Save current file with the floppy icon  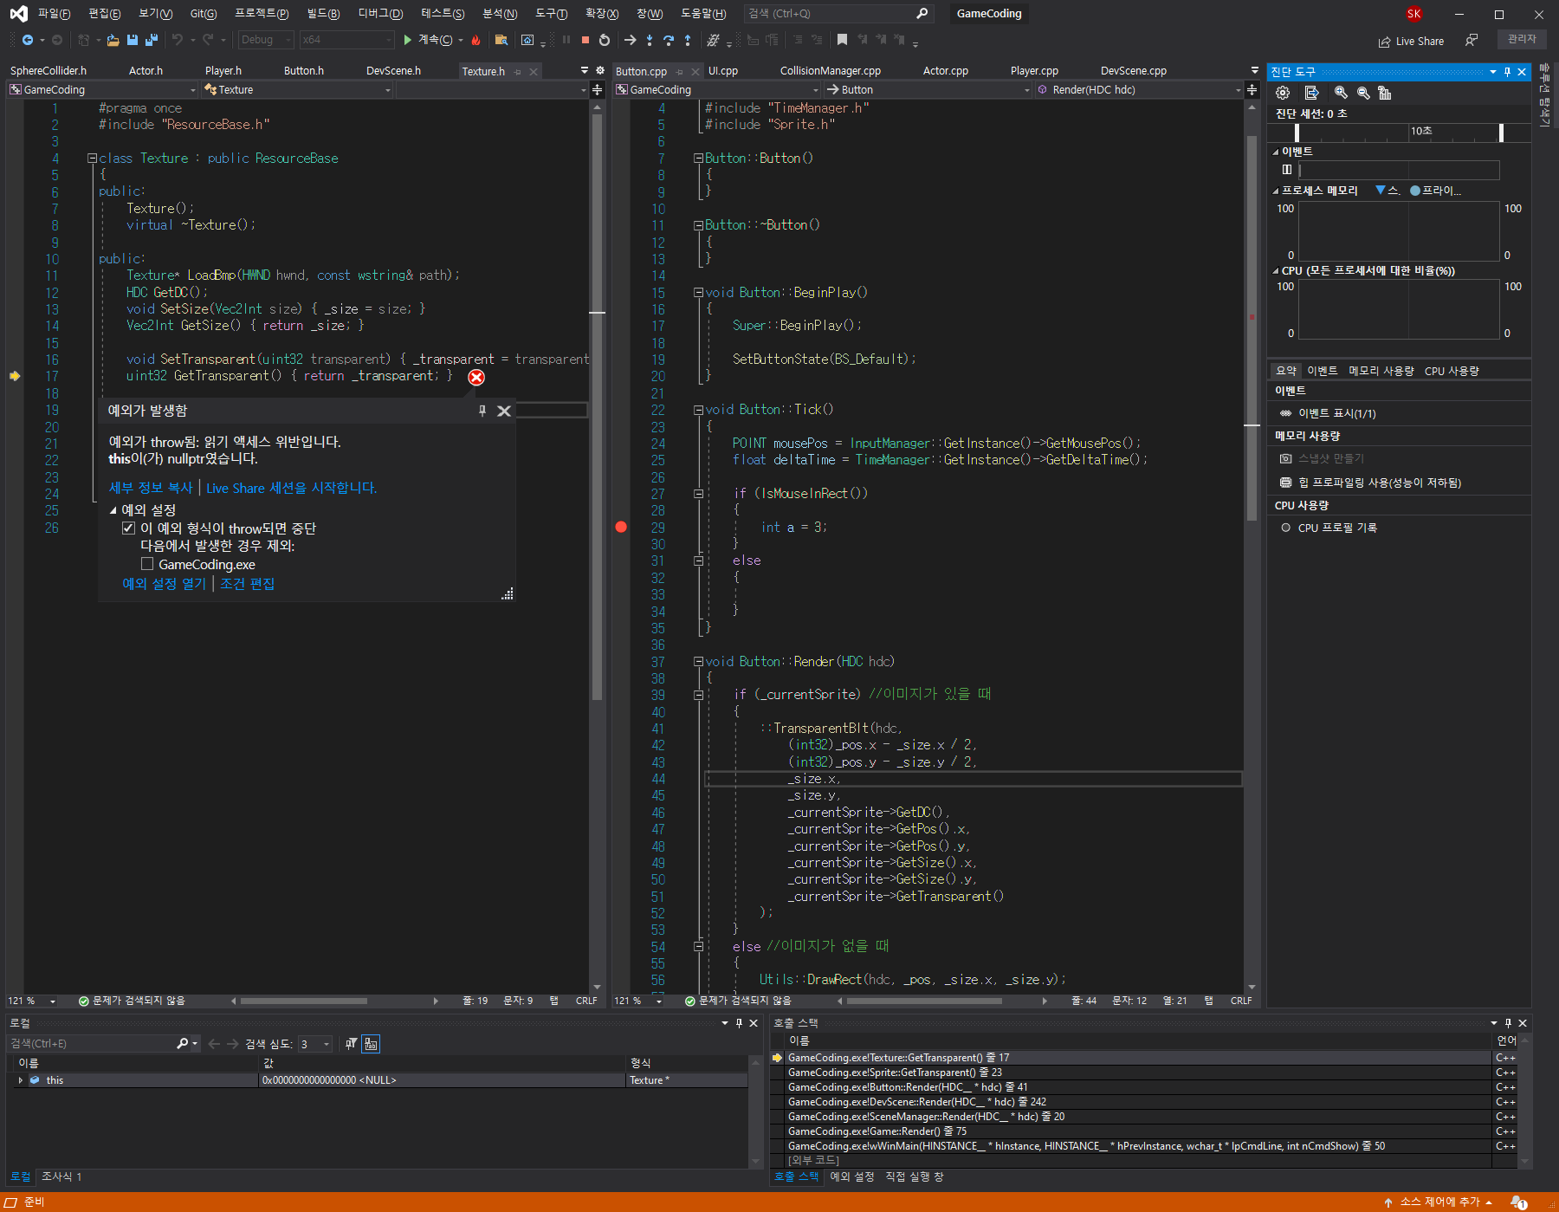coord(133,40)
